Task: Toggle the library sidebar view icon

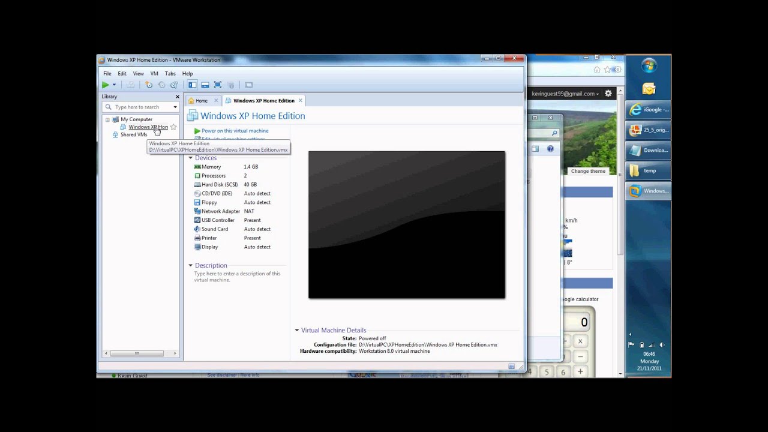Action: coord(192,85)
